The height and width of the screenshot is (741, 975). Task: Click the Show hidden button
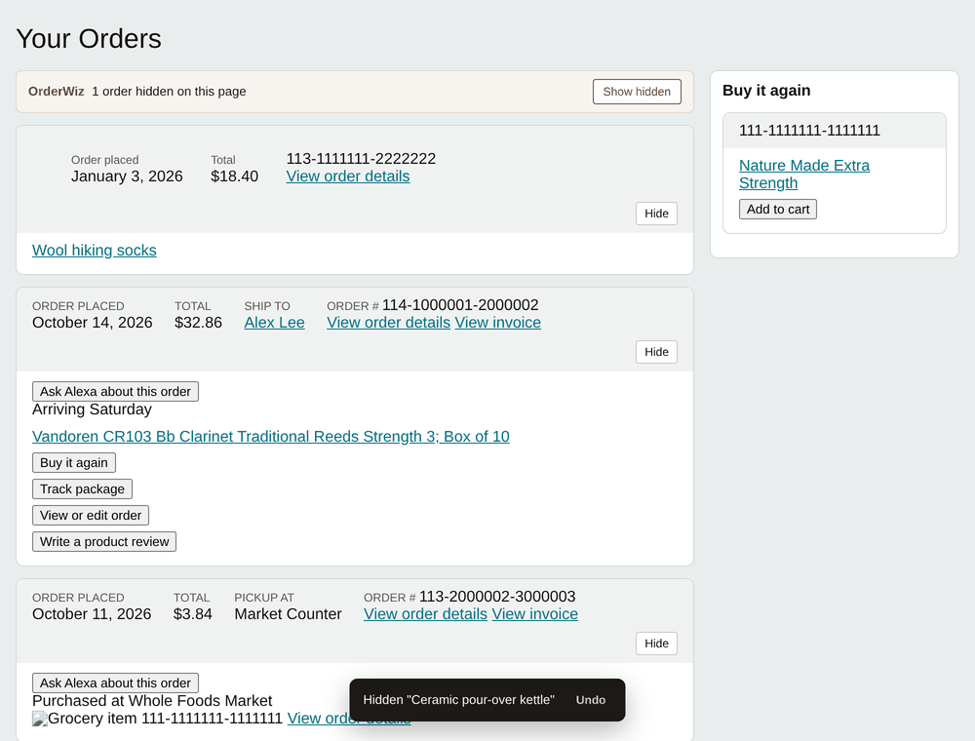(637, 92)
